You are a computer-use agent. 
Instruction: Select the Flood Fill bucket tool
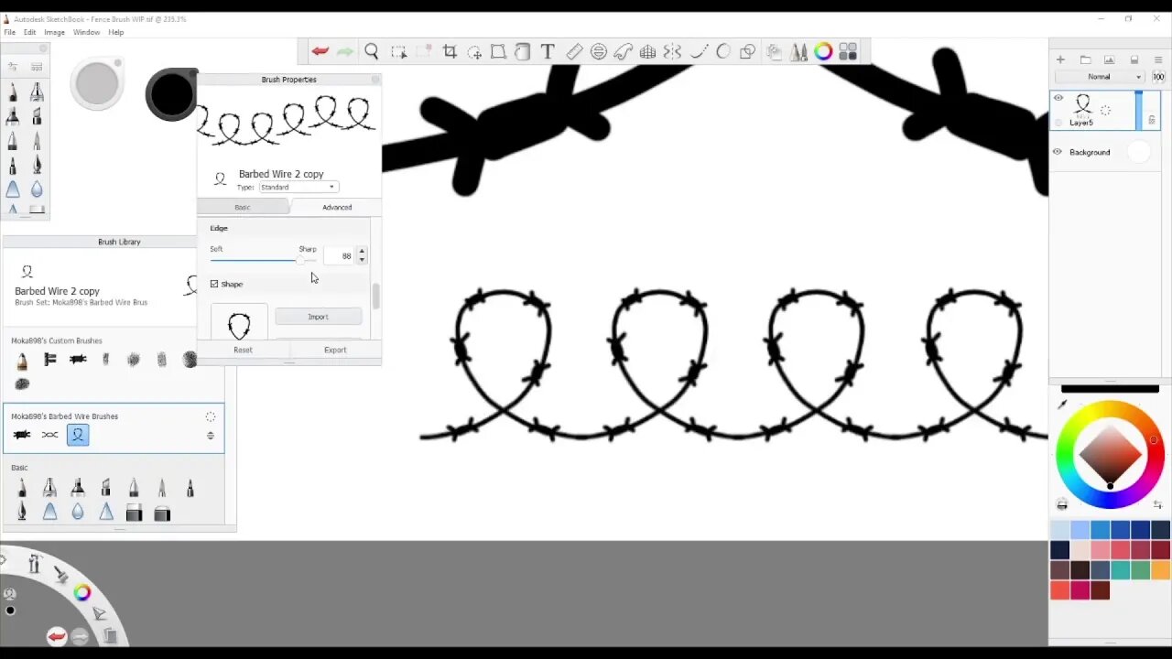click(x=522, y=51)
